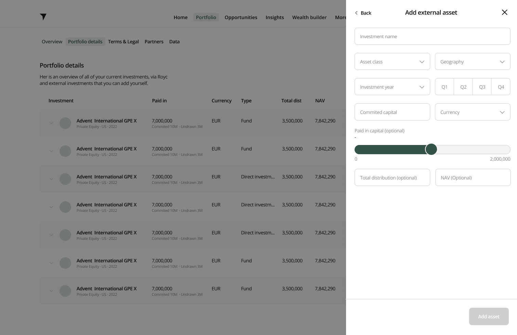
Task: Expand the fourth Advent International row chevron
Action: pyautogui.click(x=51, y=207)
